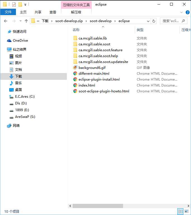Viewport: 191px width, 215px height.
Task: Open the Help question mark icon
Action: [187, 12]
